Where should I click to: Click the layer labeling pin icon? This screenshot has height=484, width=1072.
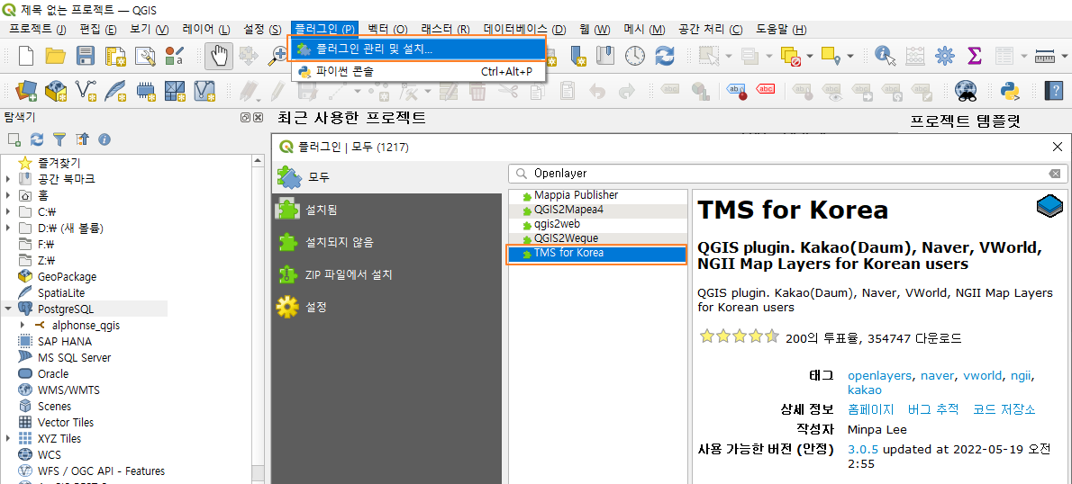coord(737,90)
